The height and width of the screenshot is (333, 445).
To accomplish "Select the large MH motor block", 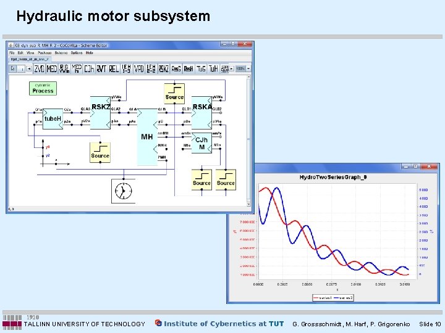I will point(147,137).
